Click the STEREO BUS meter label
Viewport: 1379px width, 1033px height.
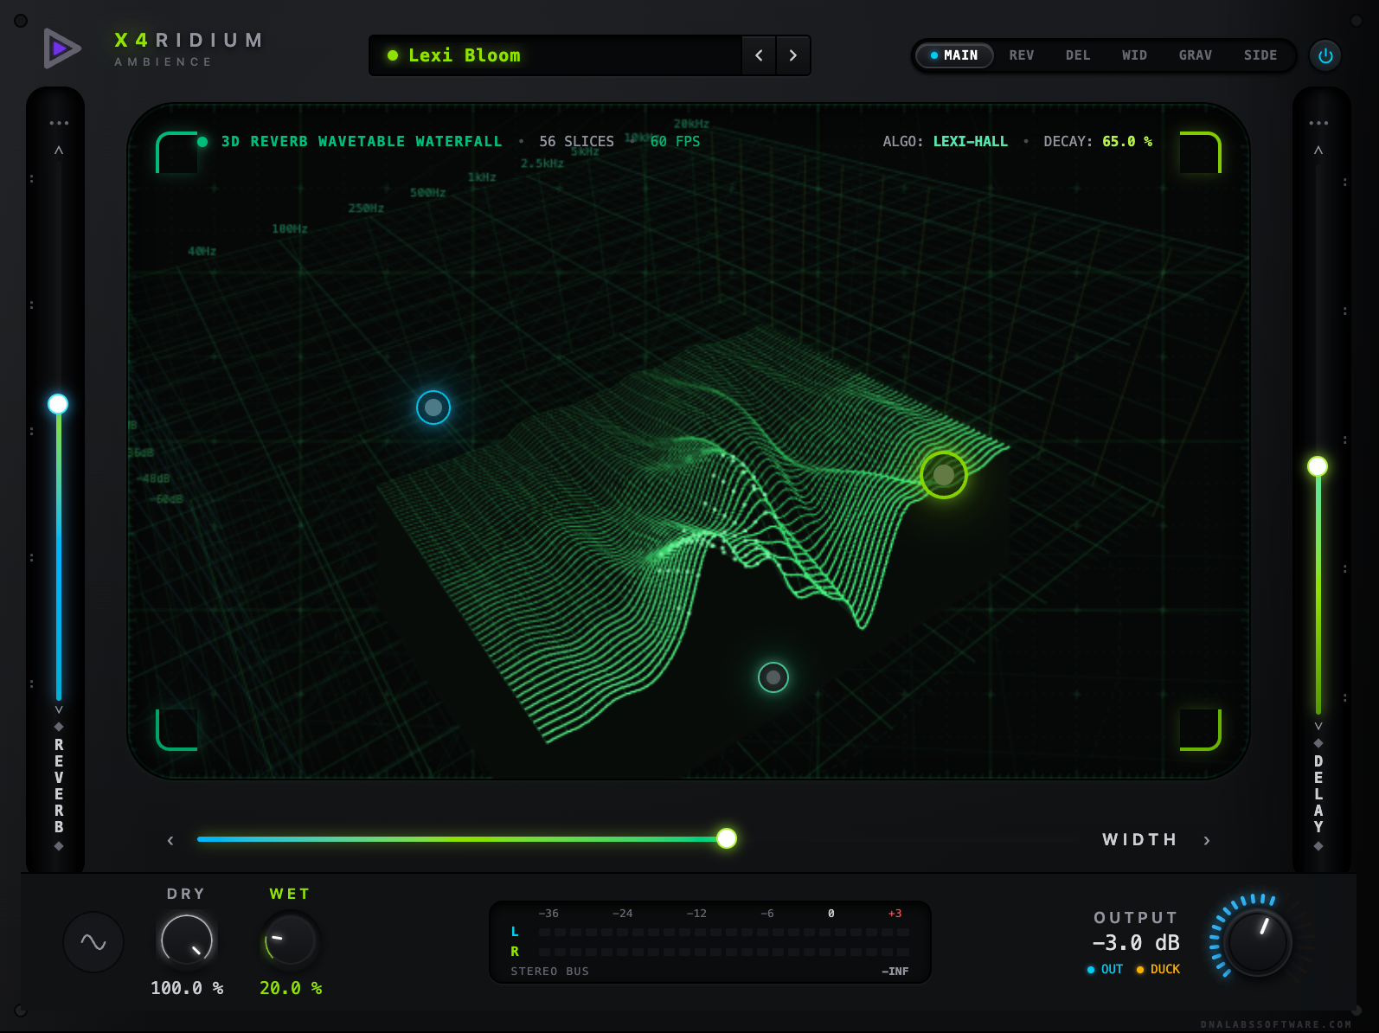pos(549,972)
